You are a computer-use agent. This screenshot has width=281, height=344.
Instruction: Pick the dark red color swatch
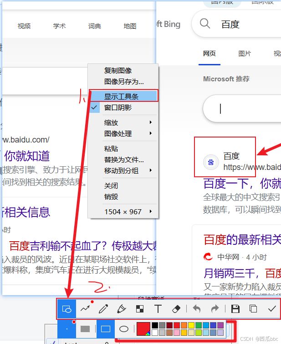(169, 325)
